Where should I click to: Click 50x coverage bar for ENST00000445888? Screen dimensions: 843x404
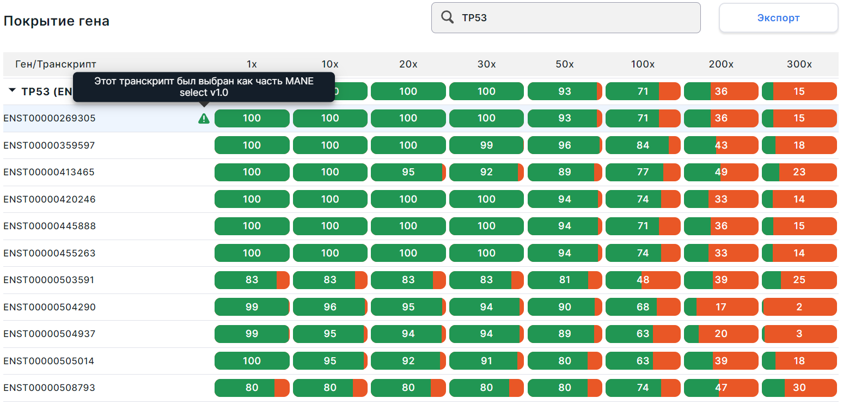click(565, 226)
